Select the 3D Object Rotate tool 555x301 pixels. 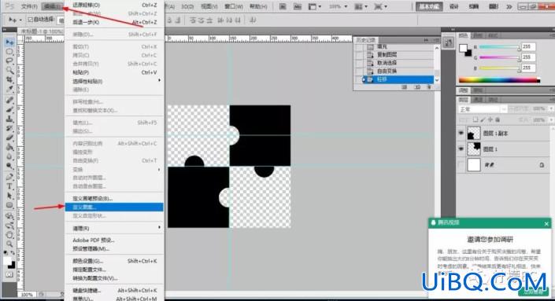[9, 216]
